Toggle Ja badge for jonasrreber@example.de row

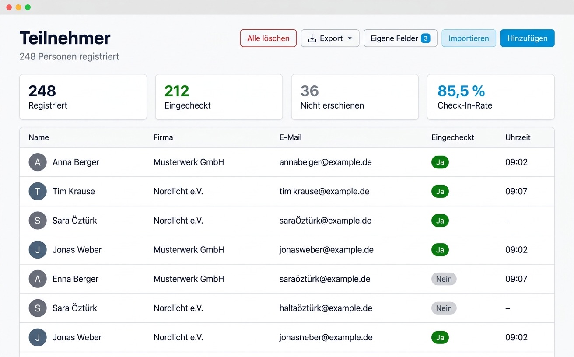[x=440, y=338]
